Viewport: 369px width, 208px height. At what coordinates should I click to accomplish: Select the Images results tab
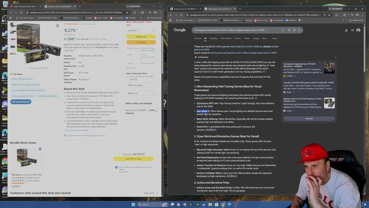(256, 38)
